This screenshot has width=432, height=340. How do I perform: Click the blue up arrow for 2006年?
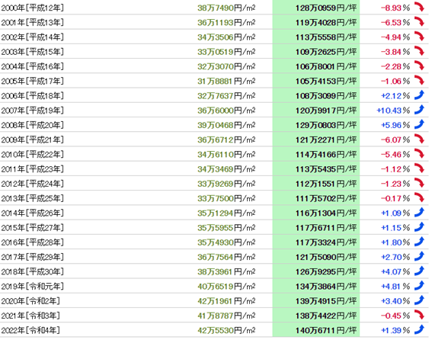pos(419,95)
